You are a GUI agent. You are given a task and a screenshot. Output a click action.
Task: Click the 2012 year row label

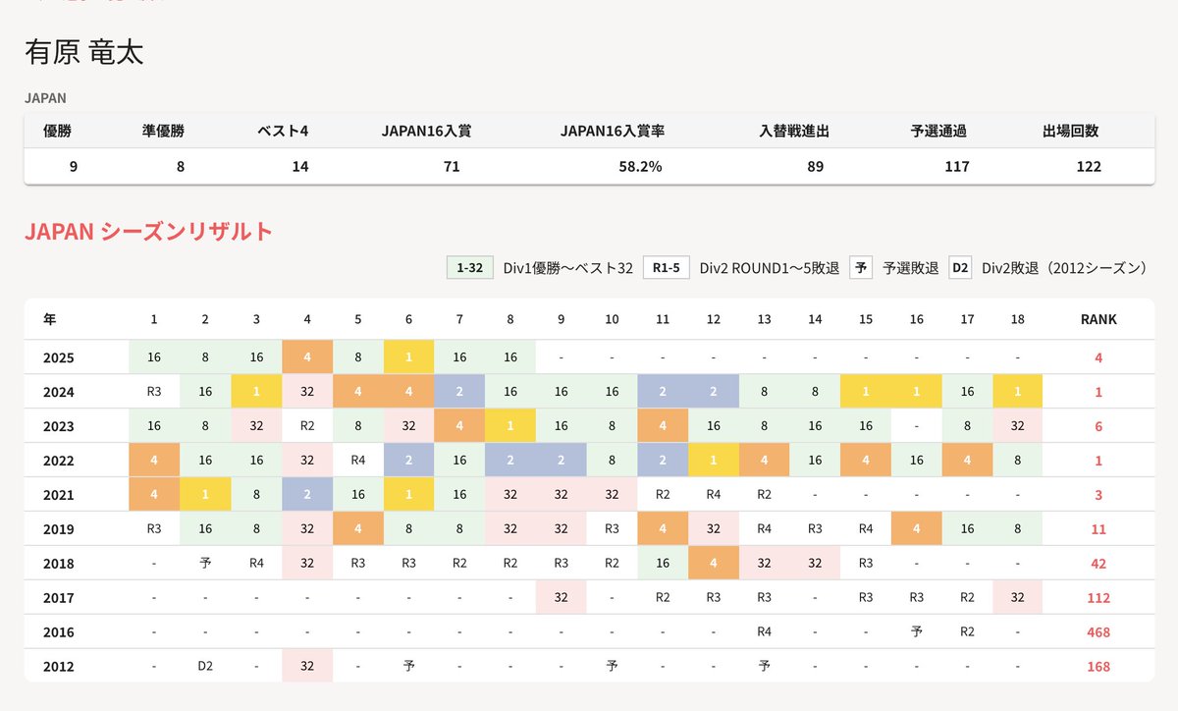pos(59,667)
